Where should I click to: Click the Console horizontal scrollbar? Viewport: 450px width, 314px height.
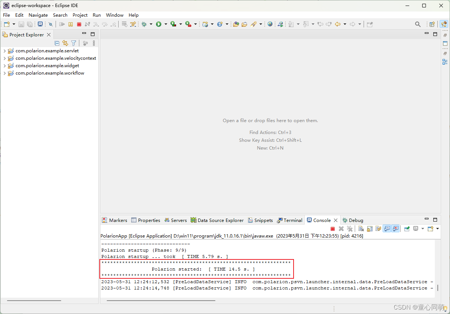point(161,300)
